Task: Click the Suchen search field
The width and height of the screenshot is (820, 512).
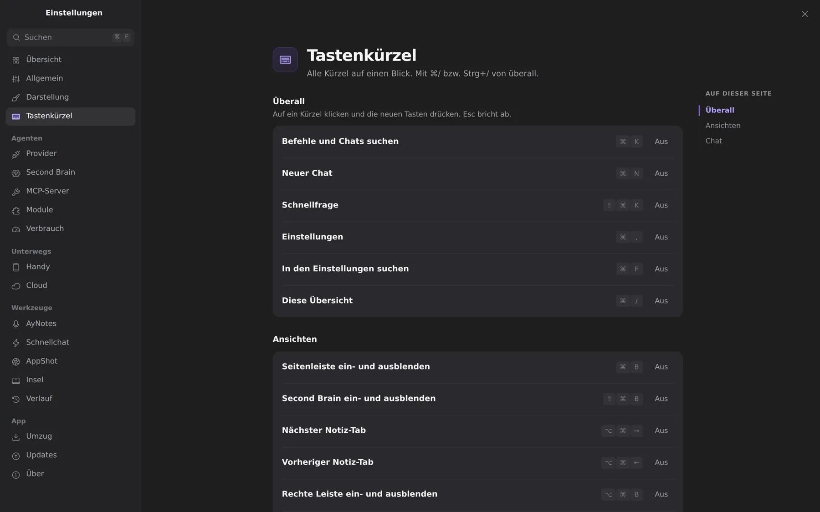Action: pyautogui.click(x=71, y=37)
